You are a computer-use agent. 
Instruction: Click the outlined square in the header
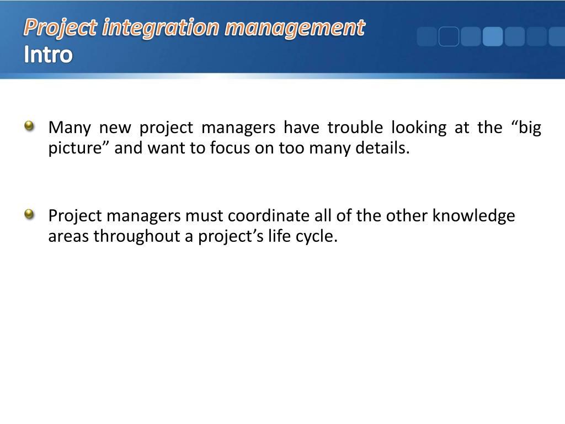(449, 36)
